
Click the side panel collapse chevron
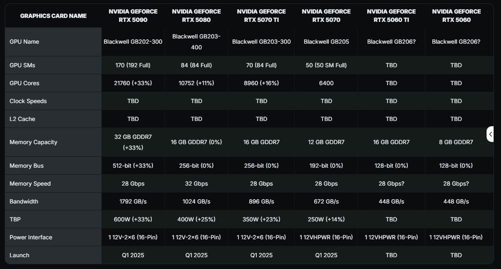tap(490, 134)
